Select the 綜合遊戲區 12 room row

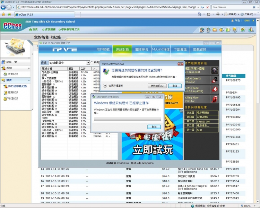(x=50, y=127)
